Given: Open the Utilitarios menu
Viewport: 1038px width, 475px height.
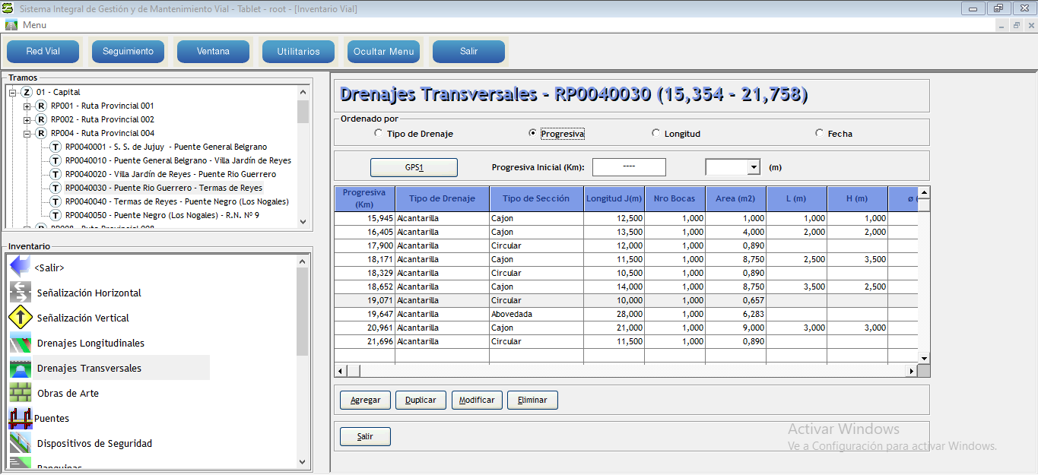Looking at the screenshot, I should (x=298, y=52).
